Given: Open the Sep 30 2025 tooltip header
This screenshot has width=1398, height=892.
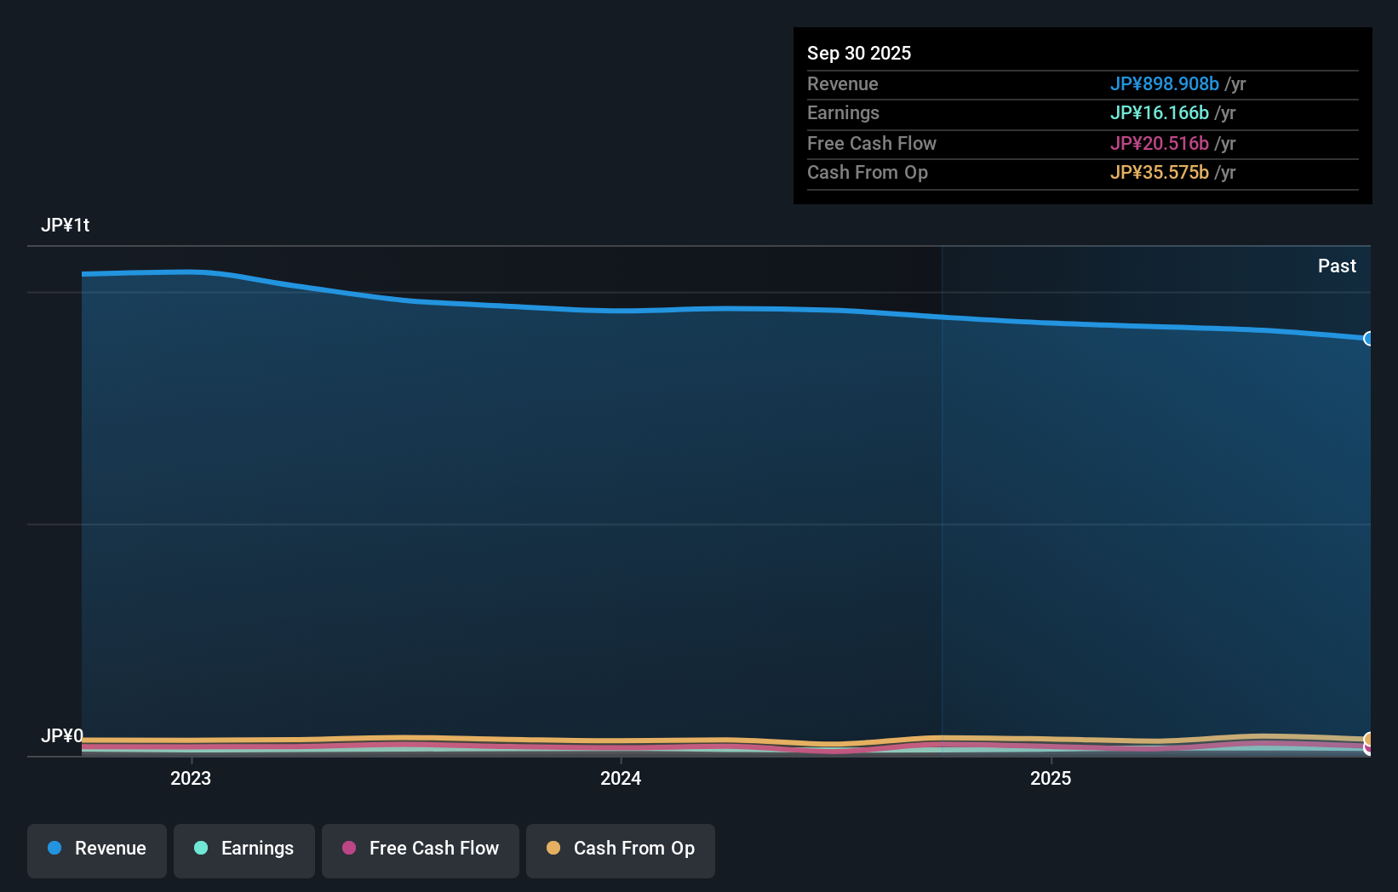Looking at the screenshot, I should 859,53.
